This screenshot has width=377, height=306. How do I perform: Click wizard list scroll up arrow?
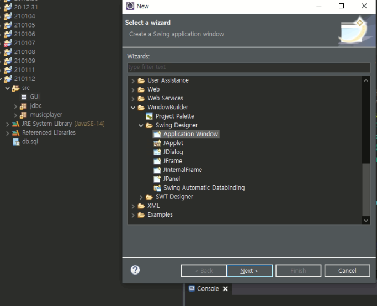click(366, 80)
